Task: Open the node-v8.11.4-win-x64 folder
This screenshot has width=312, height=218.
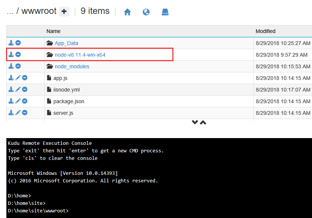Action: [80, 55]
